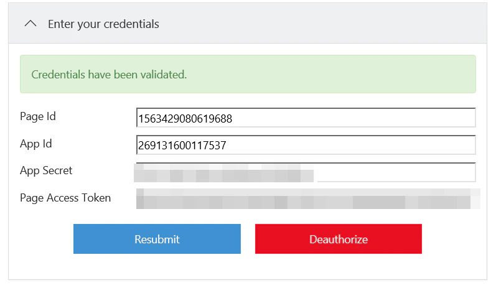
Task: Click empty area of App Secret field
Action: 395,172
